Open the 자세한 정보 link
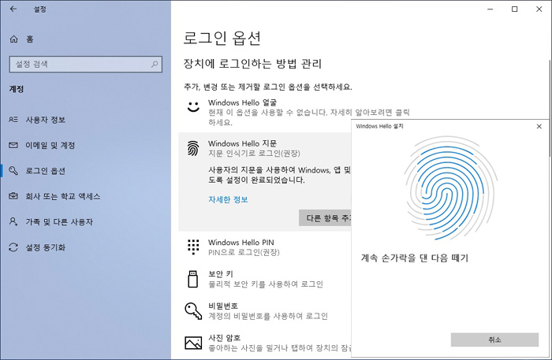 [x=228, y=199]
